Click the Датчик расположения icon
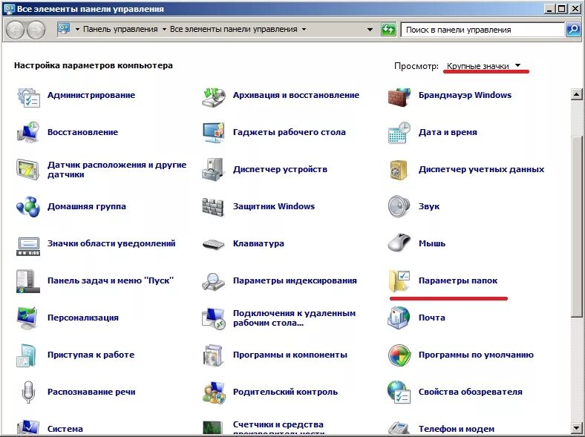 tap(28, 170)
